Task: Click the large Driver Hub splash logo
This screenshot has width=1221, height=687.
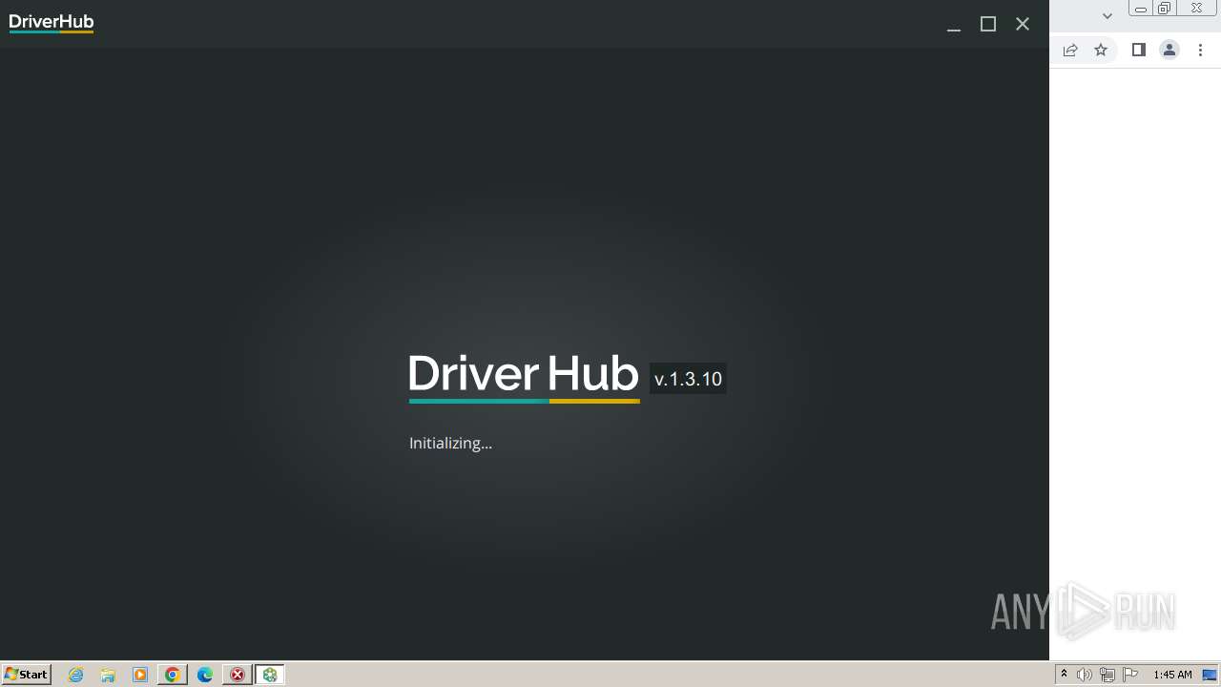Action: coord(524,377)
